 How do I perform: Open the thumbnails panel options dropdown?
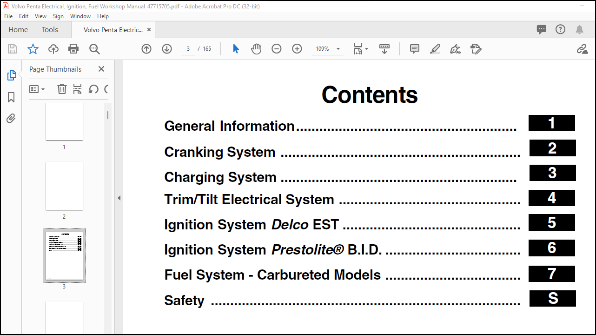(x=37, y=89)
